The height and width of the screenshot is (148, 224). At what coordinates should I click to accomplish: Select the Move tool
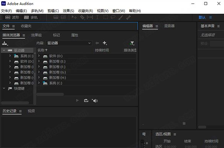tap(74, 17)
